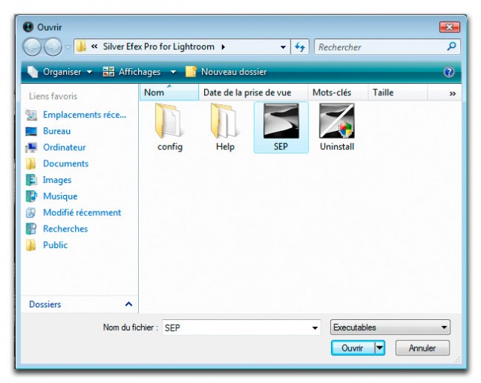This screenshot has width=481, height=383.
Task: Open the Help folder icon
Action: click(225, 121)
